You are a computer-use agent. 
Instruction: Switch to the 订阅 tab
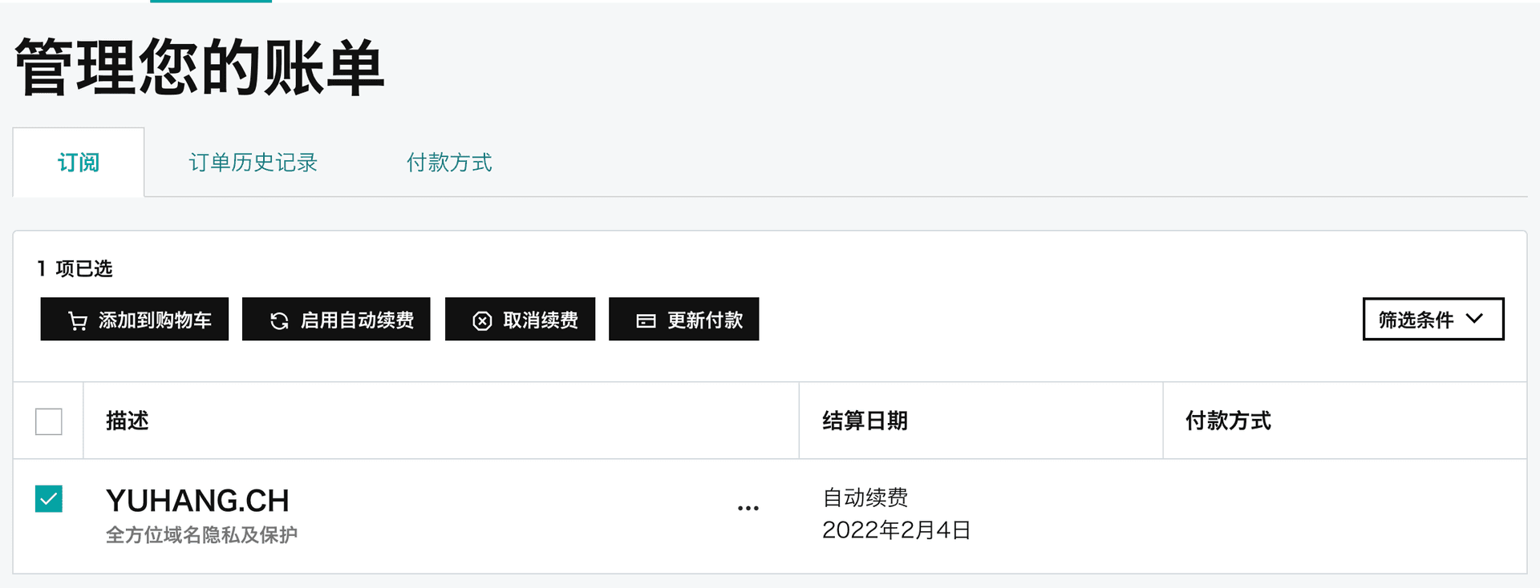click(79, 163)
